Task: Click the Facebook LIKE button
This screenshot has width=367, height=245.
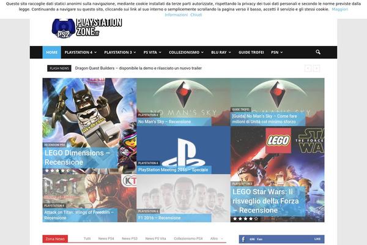Action: (317, 239)
